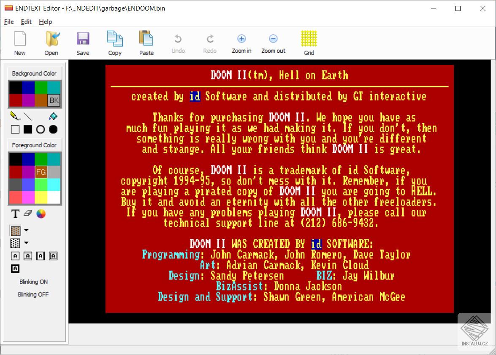Create a new ENDTEXT file with New

(19, 43)
